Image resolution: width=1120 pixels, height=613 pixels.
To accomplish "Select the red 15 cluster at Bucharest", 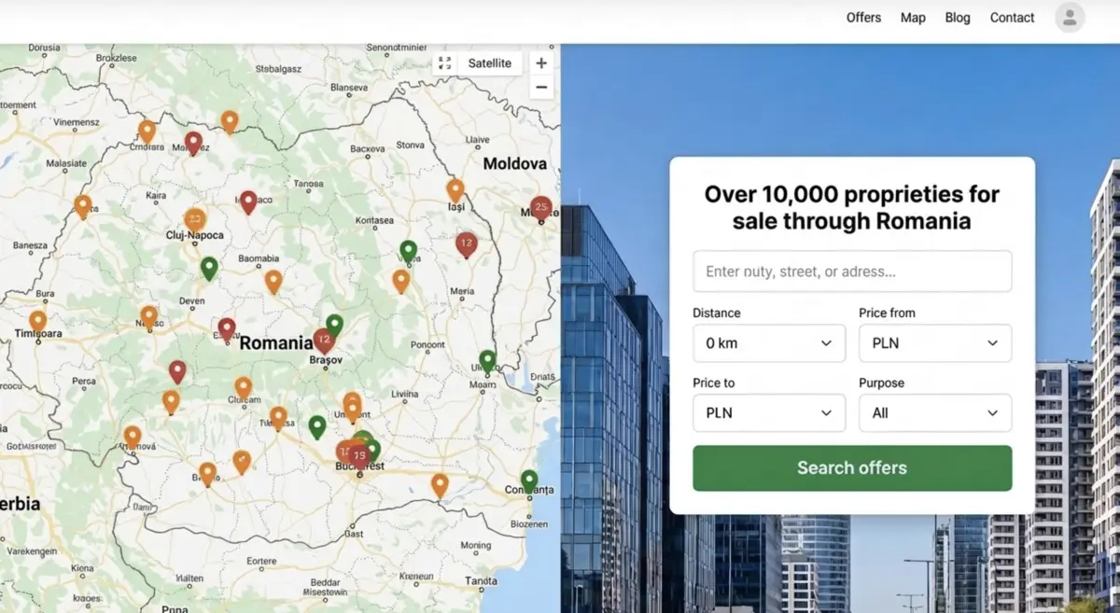I will click(360, 457).
